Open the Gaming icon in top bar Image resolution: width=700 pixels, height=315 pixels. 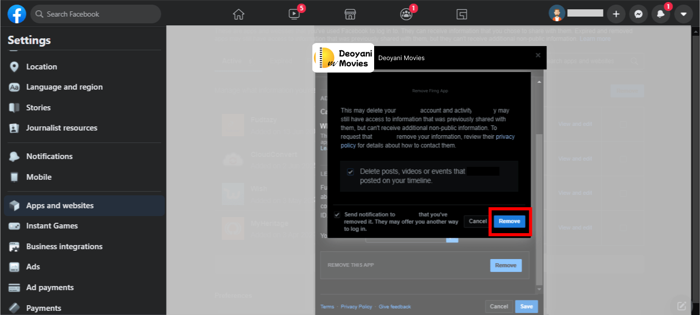pos(462,14)
